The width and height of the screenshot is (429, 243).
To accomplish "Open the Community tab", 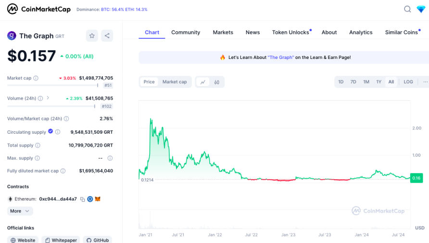I will (x=186, y=33).
